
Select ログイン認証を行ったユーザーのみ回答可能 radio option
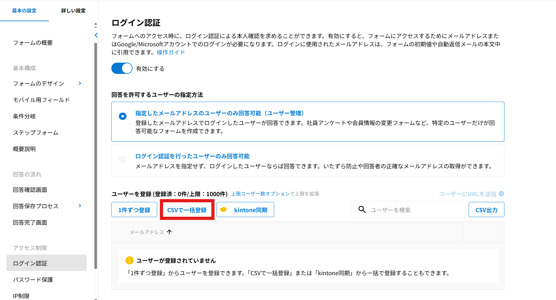[x=123, y=159]
